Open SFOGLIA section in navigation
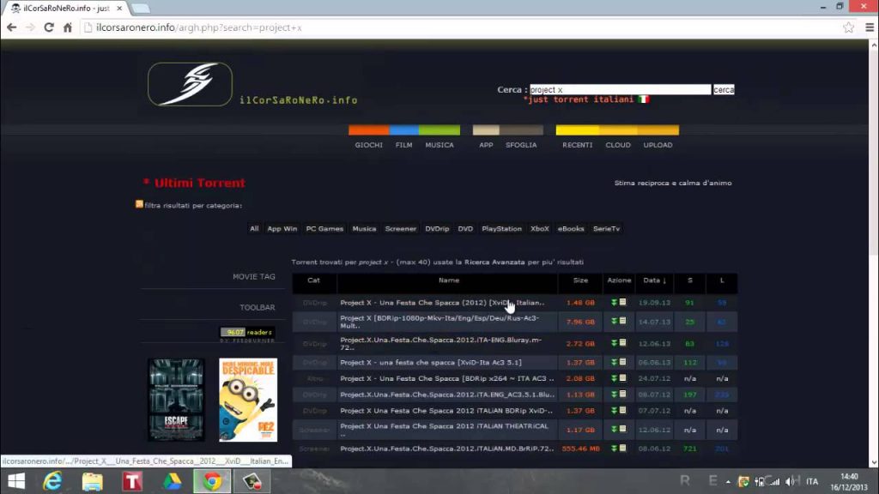Image resolution: width=879 pixels, height=494 pixels. [521, 145]
